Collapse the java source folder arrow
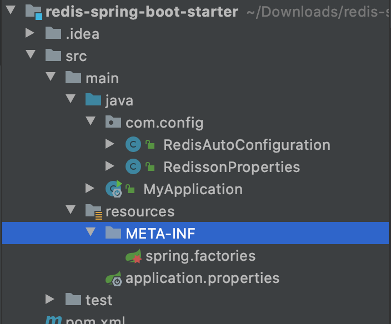The height and width of the screenshot is (324, 391). point(71,99)
